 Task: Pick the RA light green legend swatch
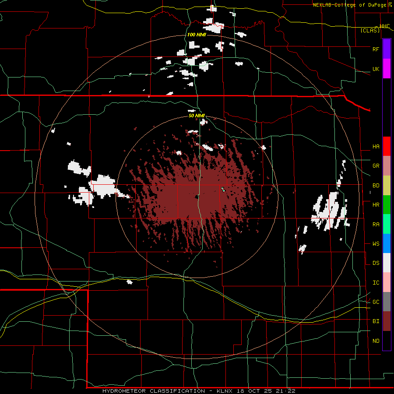point(387,224)
